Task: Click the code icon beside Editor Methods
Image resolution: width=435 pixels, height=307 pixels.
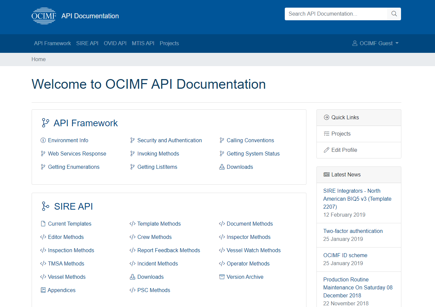Action: (43, 237)
